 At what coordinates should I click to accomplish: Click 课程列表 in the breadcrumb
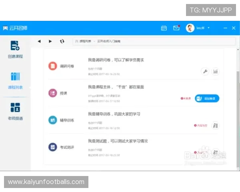[x=85, y=41]
